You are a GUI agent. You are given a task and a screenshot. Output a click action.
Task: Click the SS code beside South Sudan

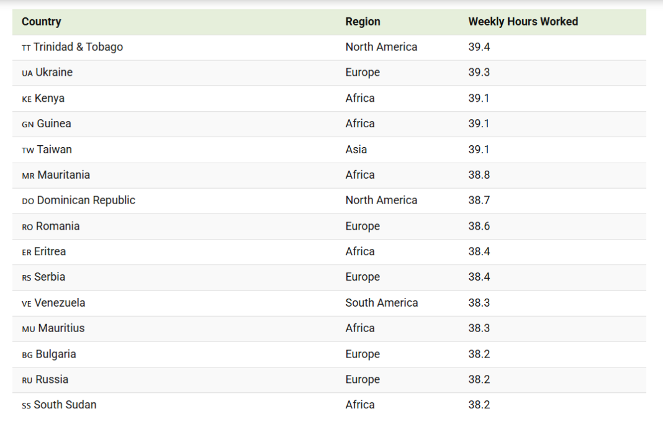[26, 405]
